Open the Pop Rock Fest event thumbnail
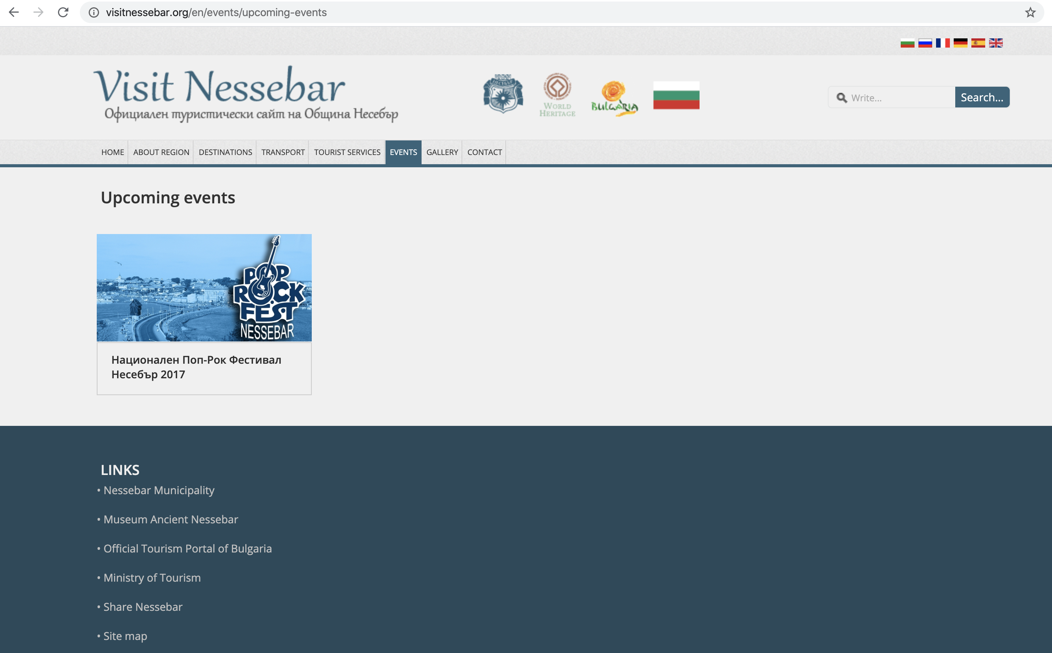The image size is (1052, 653). (x=204, y=288)
